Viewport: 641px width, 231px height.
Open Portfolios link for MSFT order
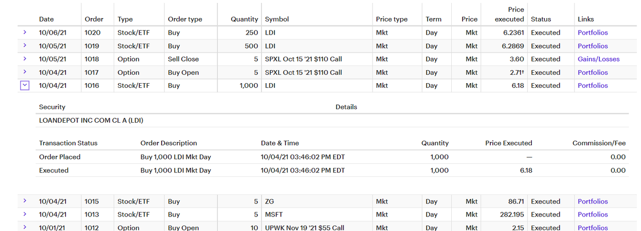tap(592, 214)
